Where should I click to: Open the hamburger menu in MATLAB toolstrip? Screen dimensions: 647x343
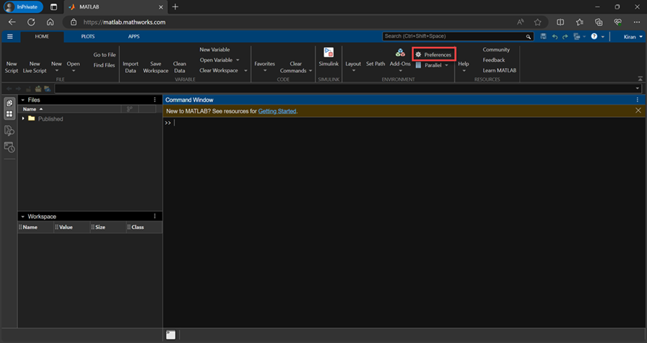coord(10,36)
